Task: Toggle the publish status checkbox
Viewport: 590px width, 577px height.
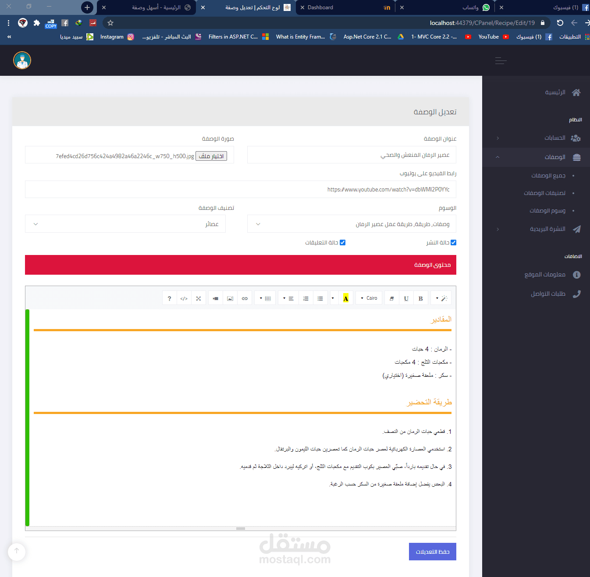Action: point(453,243)
